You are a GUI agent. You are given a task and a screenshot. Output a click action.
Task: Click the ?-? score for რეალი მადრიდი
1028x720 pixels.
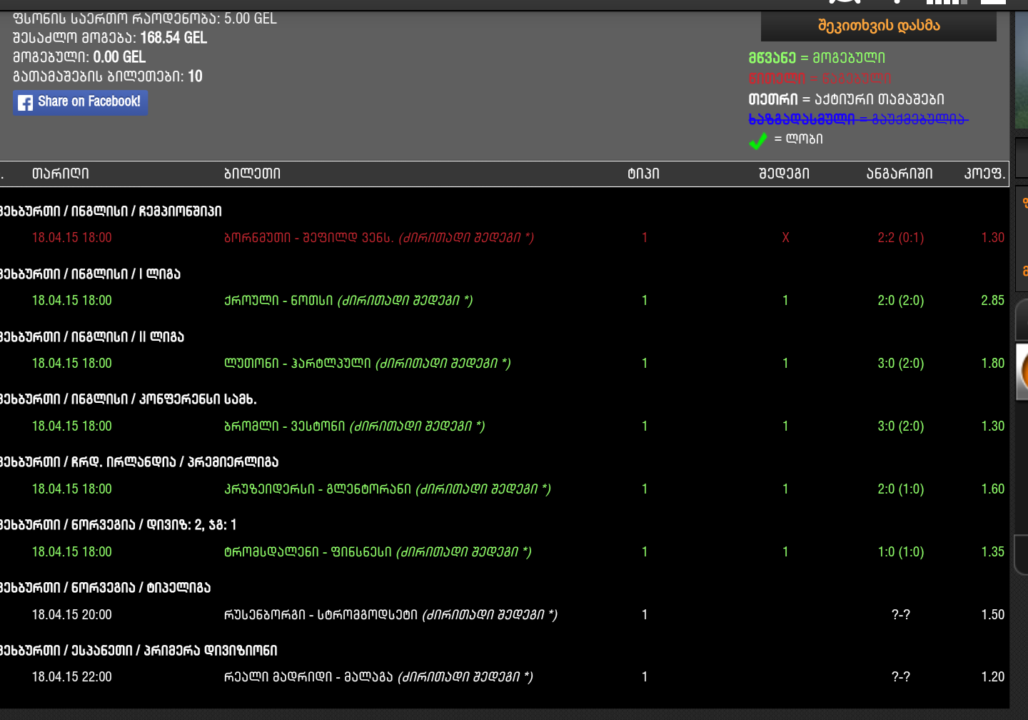coord(901,677)
